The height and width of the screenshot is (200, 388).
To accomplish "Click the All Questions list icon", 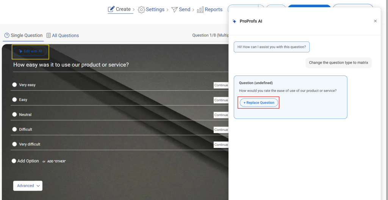I will (49, 35).
